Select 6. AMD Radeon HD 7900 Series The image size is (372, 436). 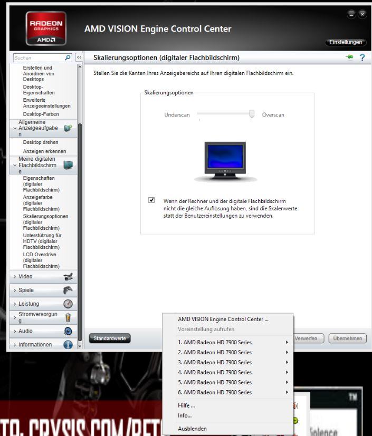[x=227, y=392]
